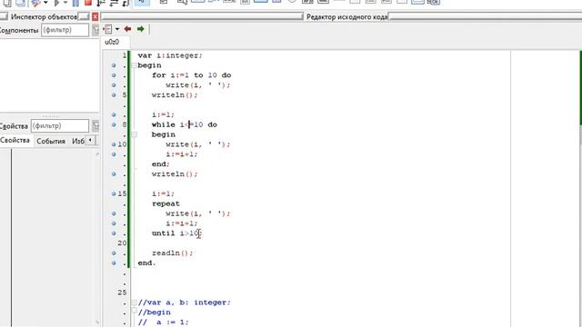Close the Инспектор объектов panel

pyautogui.click(x=95, y=16)
